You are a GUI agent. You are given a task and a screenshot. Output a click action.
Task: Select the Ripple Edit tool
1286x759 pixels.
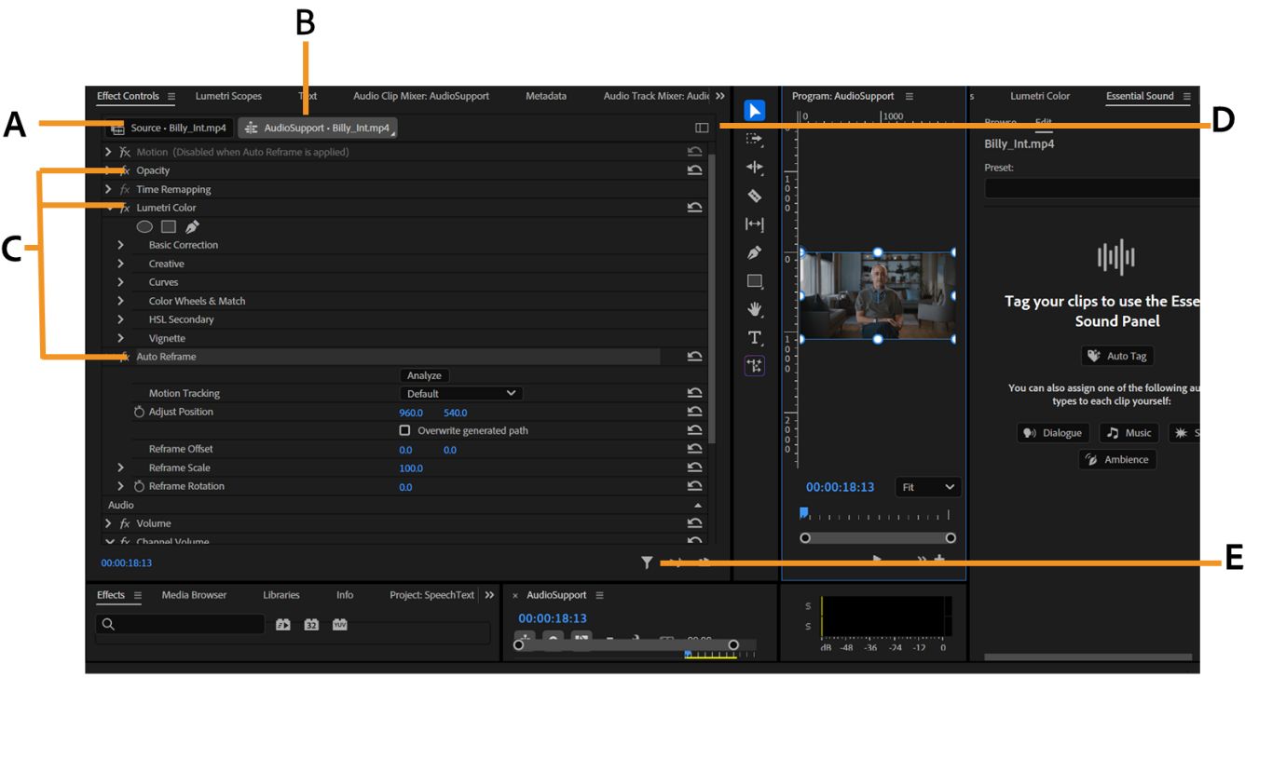pos(754,168)
